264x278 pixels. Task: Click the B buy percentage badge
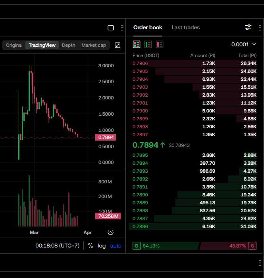coord(137,246)
